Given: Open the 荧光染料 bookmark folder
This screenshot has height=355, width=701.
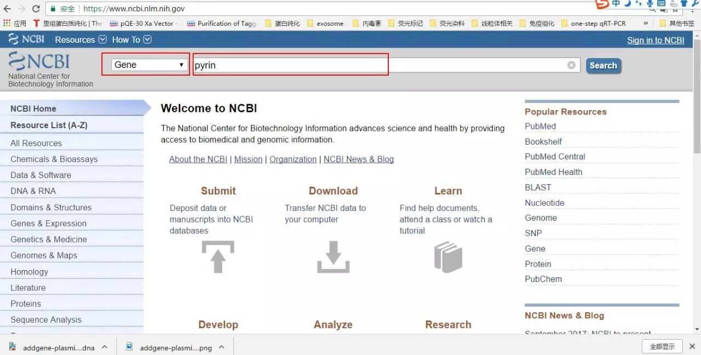Looking at the screenshot, I should tap(447, 24).
